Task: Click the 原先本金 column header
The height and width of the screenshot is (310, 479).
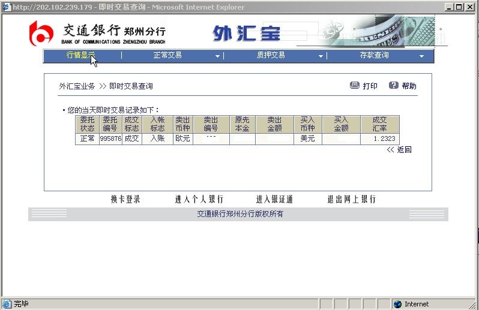Action: point(243,124)
